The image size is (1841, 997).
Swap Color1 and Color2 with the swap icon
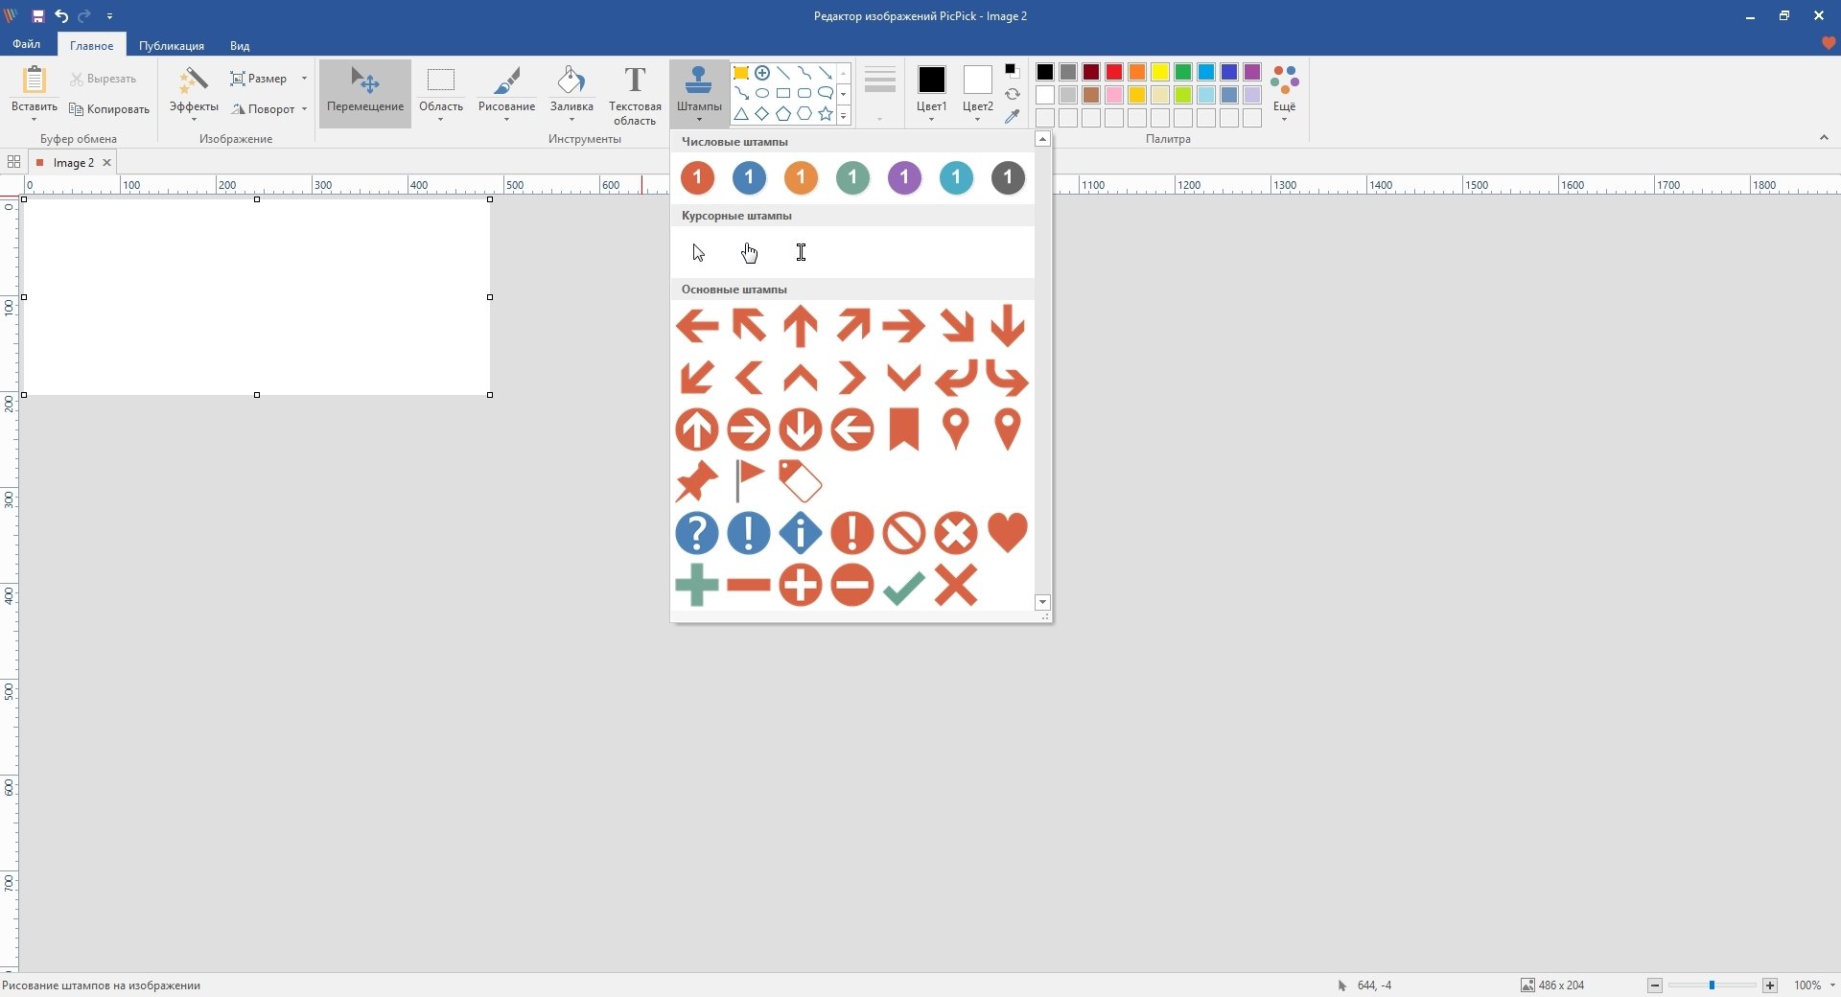tap(1013, 94)
